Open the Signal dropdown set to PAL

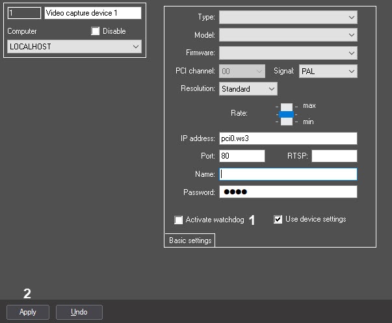[x=328, y=71]
